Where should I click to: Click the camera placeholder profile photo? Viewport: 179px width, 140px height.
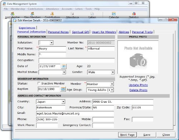click(x=138, y=60)
